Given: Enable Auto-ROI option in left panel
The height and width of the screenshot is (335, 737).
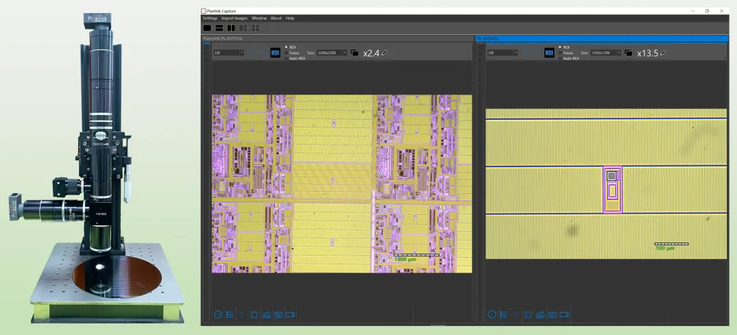Looking at the screenshot, I should 287,58.
